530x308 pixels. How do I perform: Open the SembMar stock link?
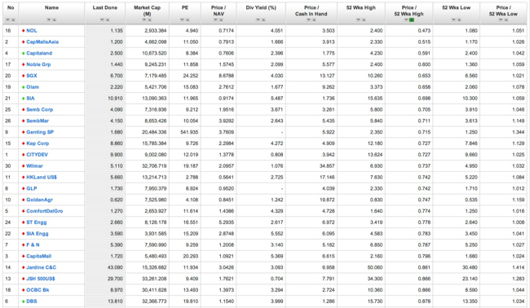click(x=38, y=121)
